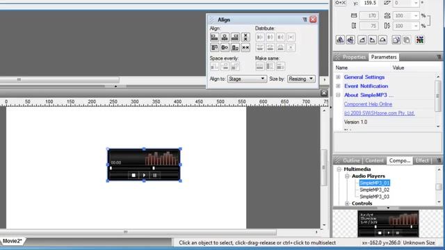445x250 pixels.
Task: Open the X scale 100 percent dropdown
Action: 416,15
